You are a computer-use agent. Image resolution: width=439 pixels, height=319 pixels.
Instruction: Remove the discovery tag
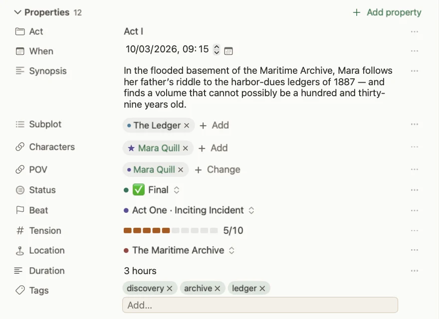[170, 289]
